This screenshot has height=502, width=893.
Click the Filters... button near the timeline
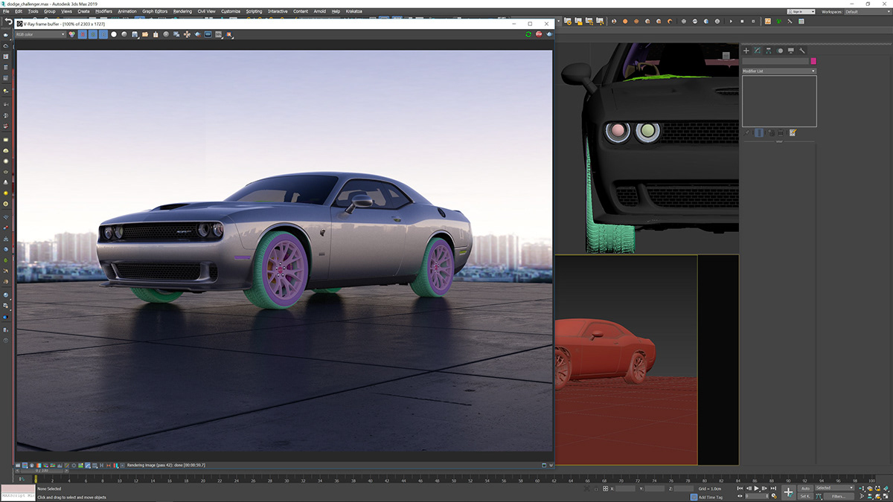839,495
